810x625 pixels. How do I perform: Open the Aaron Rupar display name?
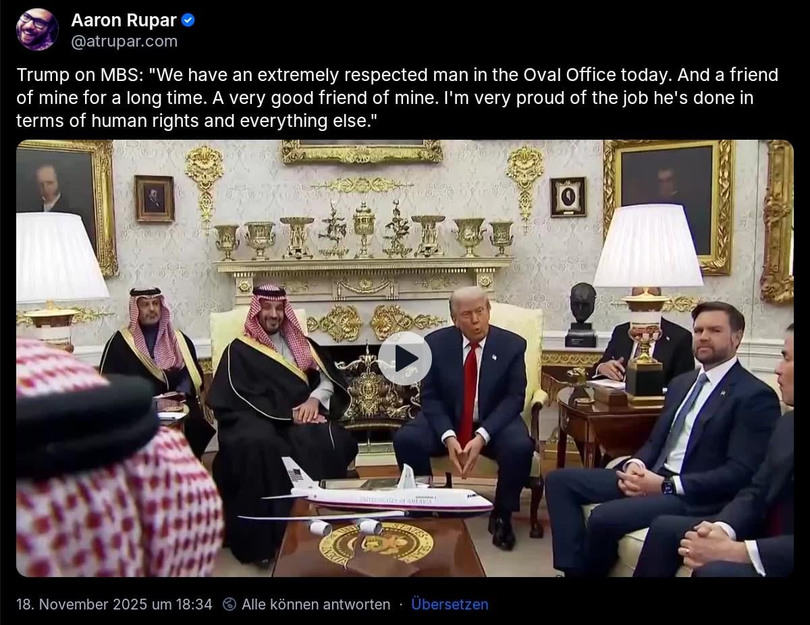pos(124,20)
